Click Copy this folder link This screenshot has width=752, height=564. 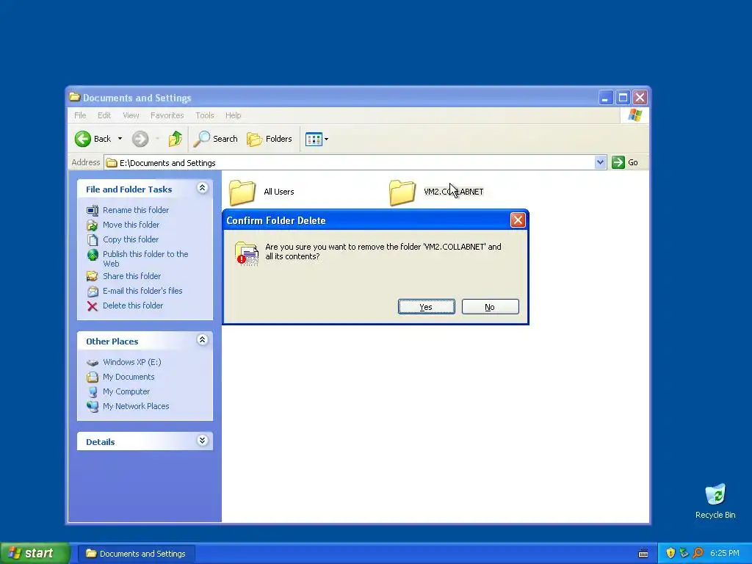131,239
